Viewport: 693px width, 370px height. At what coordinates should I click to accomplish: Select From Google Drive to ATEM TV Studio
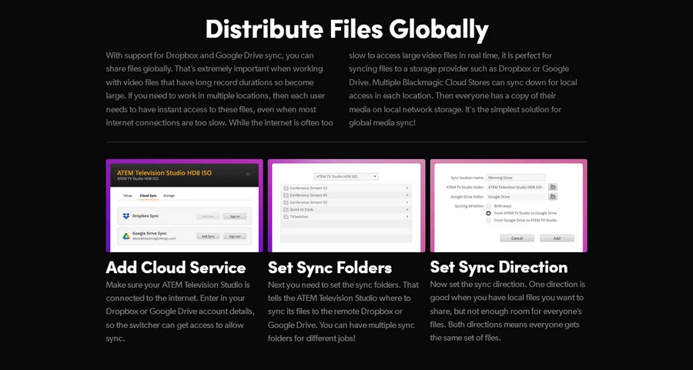488,220
